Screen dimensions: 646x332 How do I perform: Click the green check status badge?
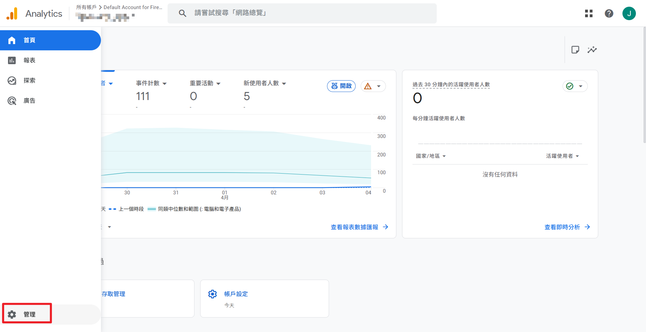pos(569,86)
